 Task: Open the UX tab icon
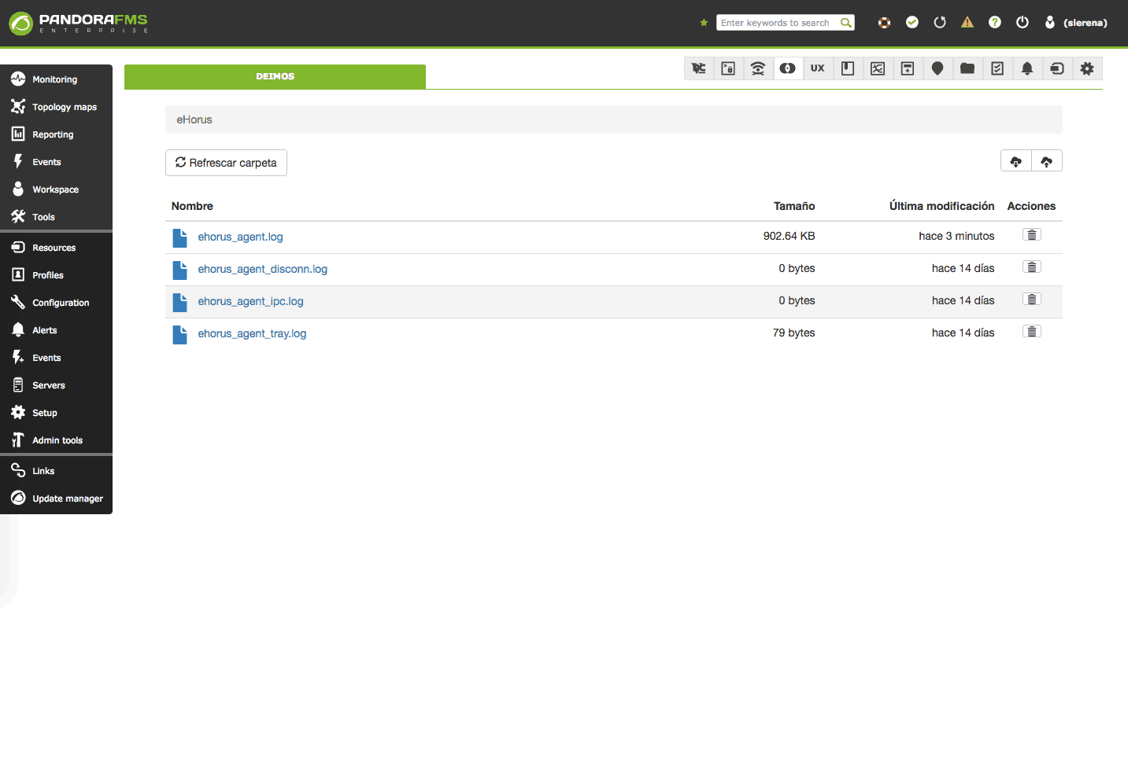818,68
